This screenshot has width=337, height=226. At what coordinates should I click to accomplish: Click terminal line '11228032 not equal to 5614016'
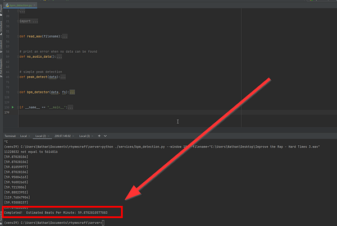(x=31, y=152)
